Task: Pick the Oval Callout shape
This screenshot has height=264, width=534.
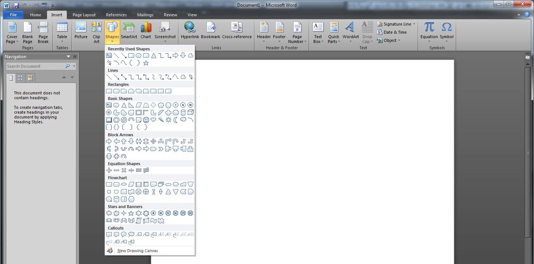Action: point(124,235)
